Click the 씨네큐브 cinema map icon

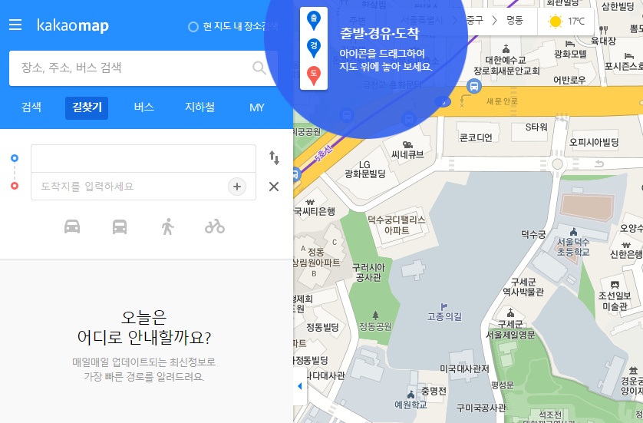click(407, 145)
